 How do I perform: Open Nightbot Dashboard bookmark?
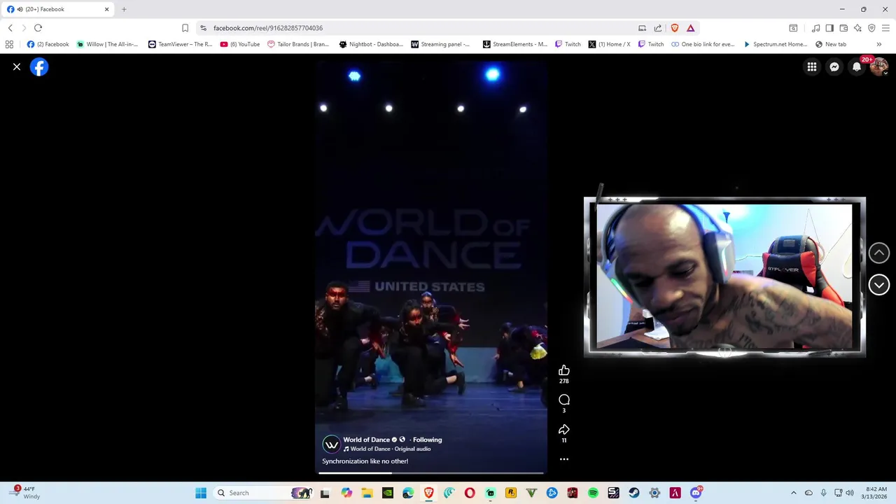click(x=371, y=44)
